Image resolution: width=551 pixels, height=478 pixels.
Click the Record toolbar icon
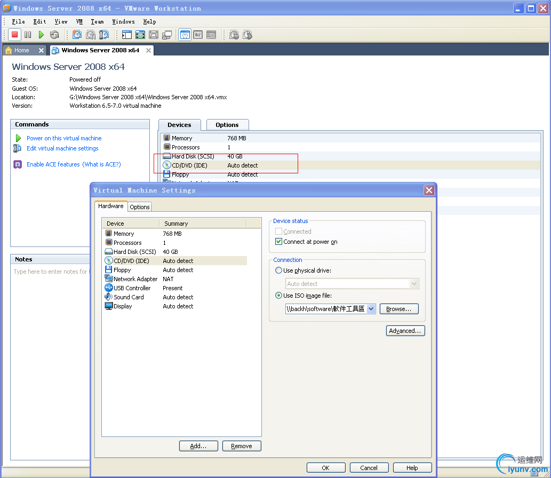coord(234,35)
